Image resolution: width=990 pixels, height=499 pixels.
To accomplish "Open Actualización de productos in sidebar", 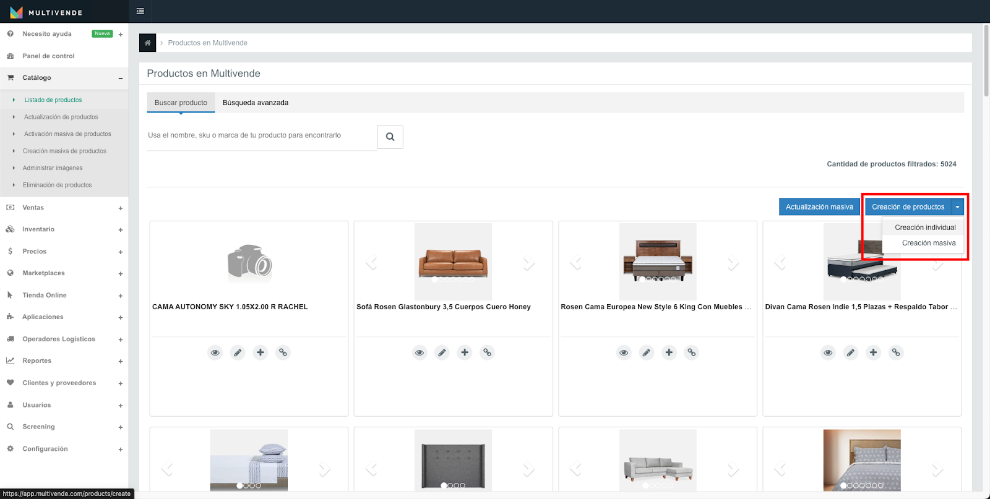I will tap(61, 117).
